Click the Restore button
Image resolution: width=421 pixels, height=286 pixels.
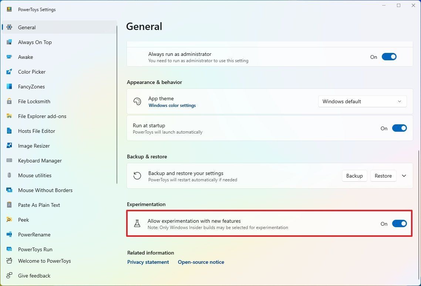point(383,176)
